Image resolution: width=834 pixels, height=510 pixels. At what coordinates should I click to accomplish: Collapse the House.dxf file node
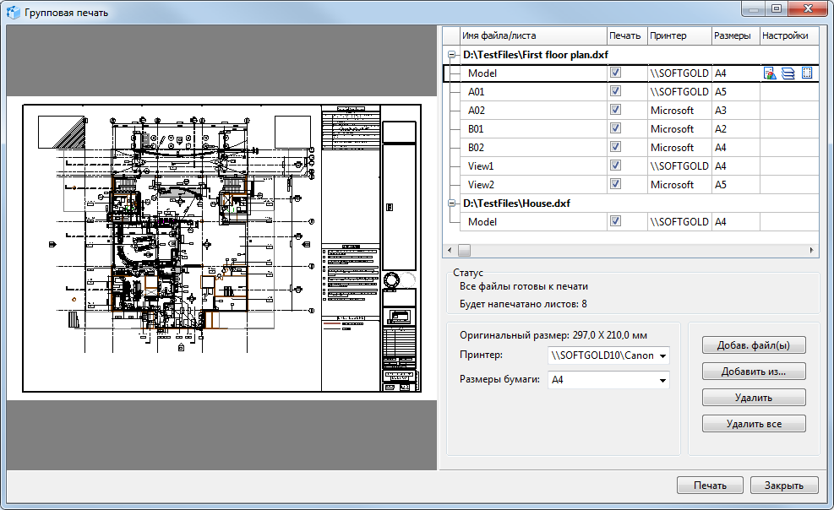pyautogui.click(x=452, y=203)
